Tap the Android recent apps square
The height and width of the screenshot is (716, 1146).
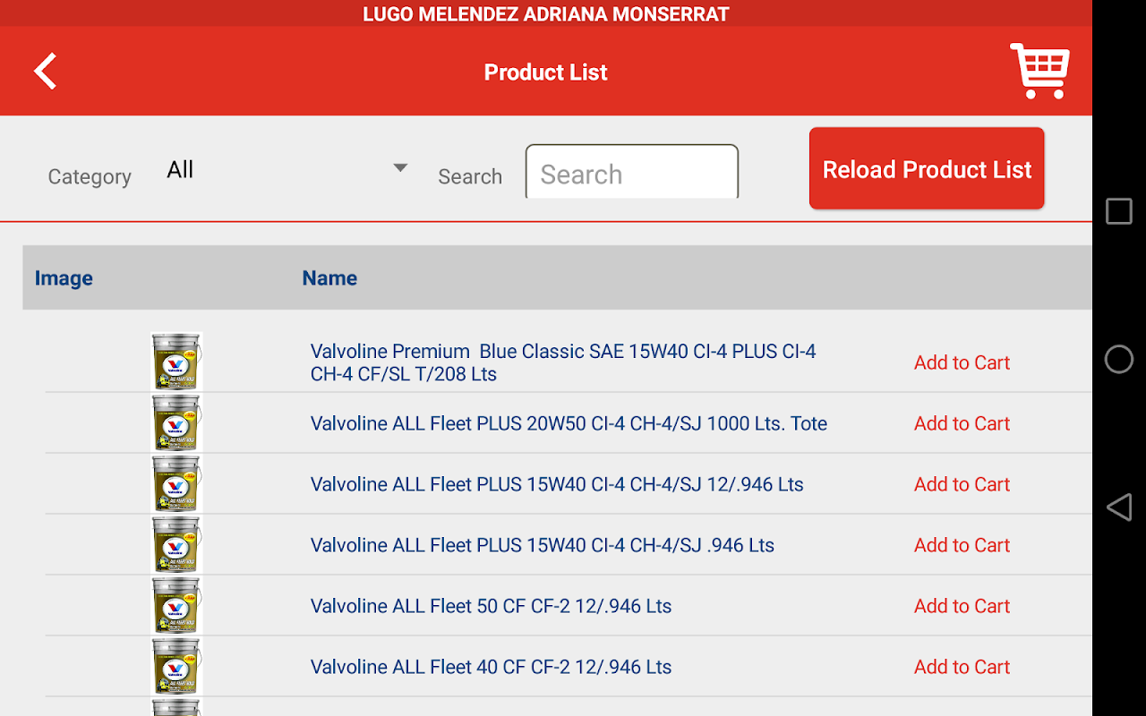click(1119, 211)
